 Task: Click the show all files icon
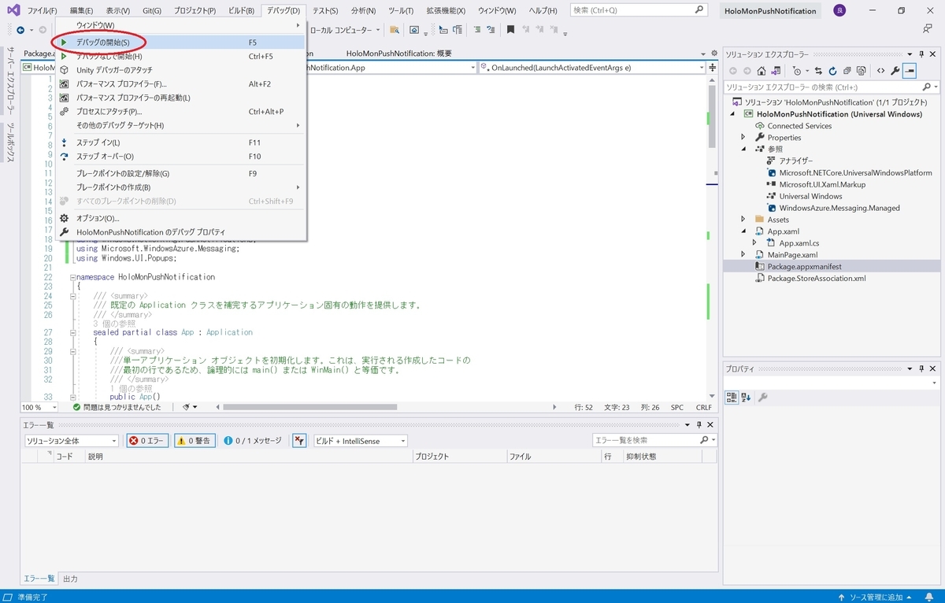coord(862,71)
